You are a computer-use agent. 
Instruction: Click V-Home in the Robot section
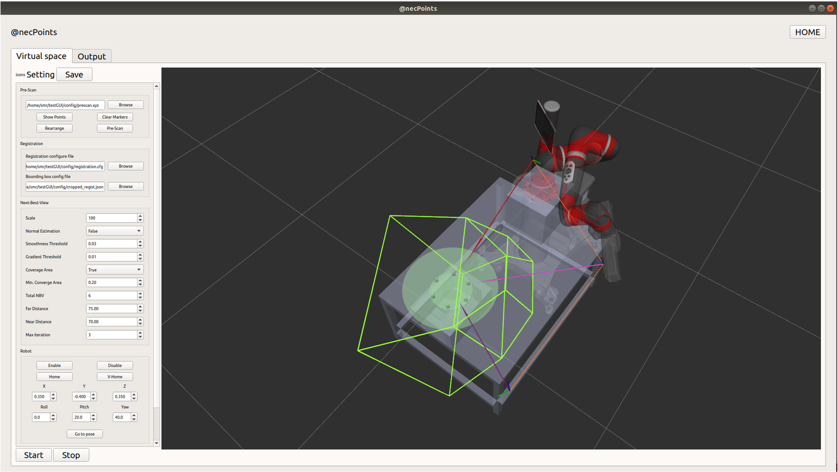coord(114,377)
